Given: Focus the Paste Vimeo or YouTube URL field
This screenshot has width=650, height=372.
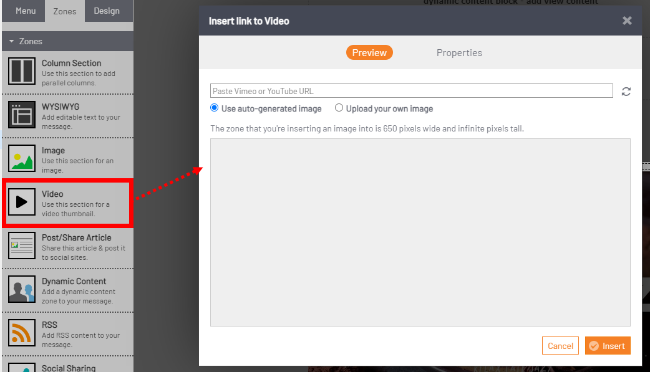Looking at the screenshot, I should tap(411, 91).
